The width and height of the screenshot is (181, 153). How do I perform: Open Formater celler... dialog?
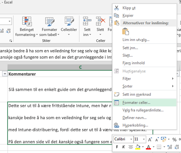point(145,103)
